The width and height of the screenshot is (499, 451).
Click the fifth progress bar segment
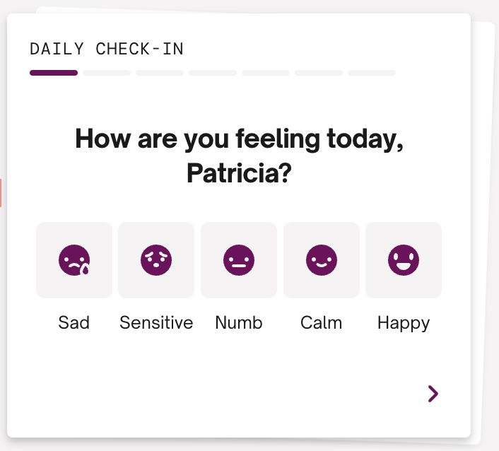coord(266,73)
